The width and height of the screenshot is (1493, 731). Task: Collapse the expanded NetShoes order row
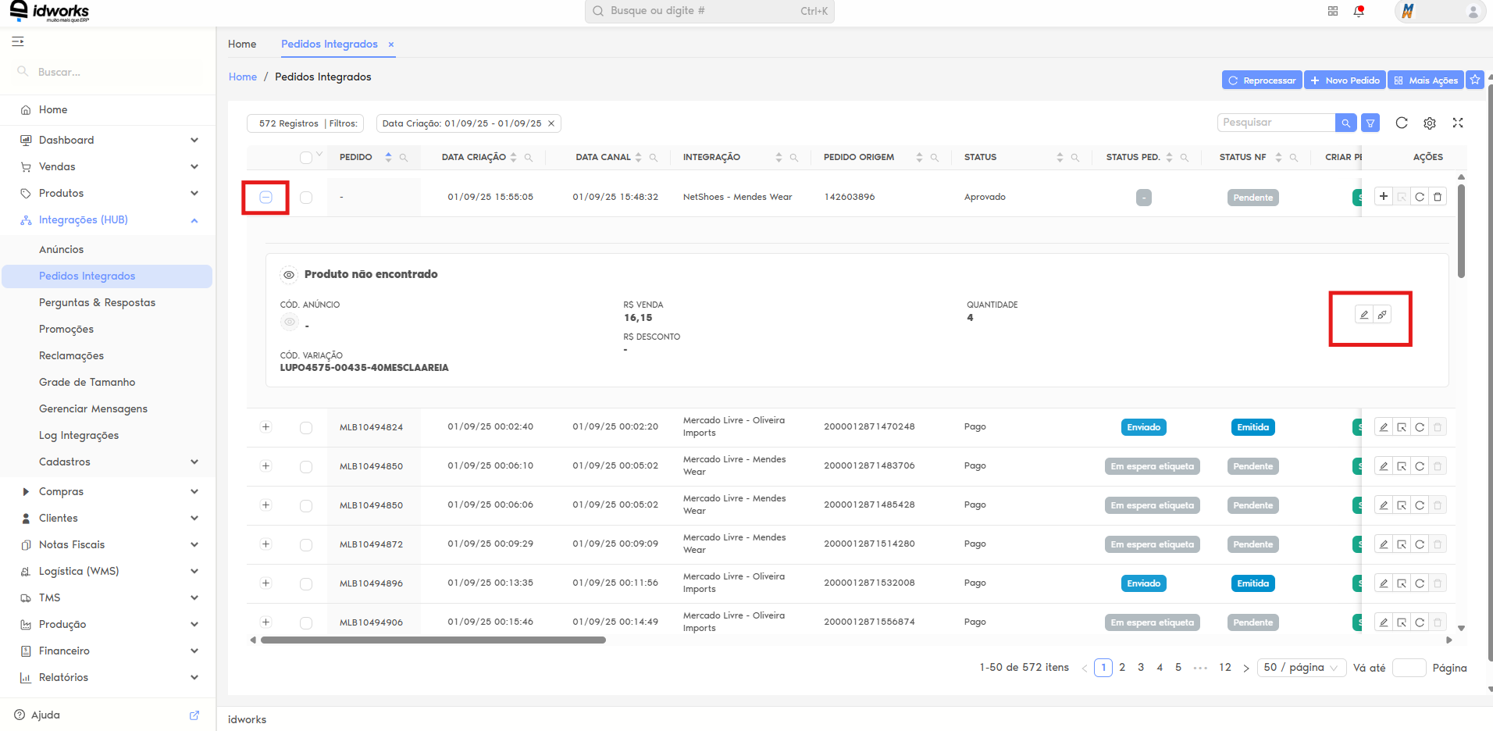coord(265,198)
